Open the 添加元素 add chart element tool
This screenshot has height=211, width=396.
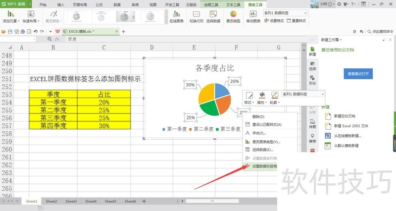pyautogui.click(x=11, y=17)
